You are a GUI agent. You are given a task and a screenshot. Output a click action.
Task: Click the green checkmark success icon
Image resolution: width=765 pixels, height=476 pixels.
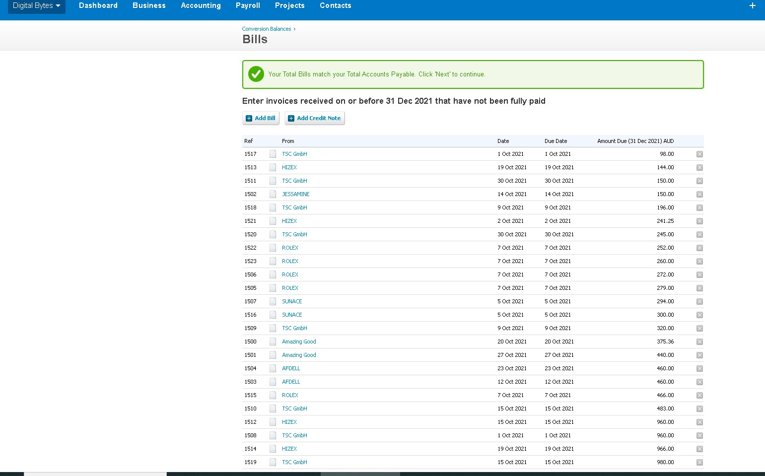[x=256, y=74]
